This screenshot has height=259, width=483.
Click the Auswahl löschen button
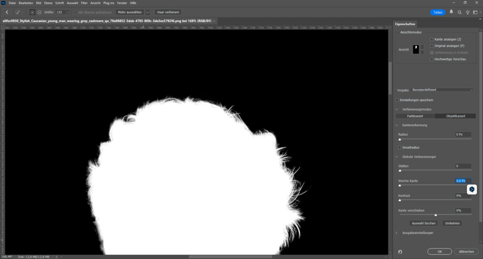424,223
